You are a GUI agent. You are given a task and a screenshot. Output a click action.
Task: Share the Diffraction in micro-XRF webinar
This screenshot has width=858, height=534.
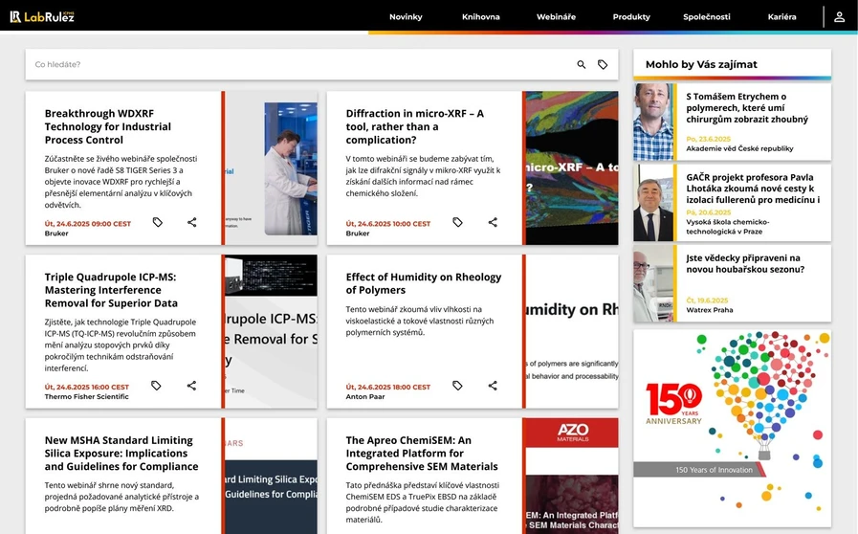coord(493,222)
